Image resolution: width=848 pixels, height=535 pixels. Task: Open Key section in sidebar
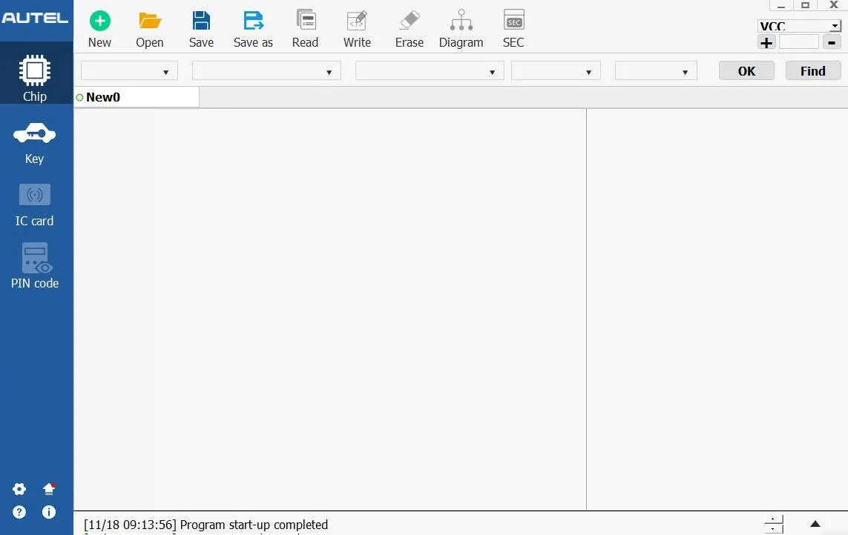coord(35,143)
